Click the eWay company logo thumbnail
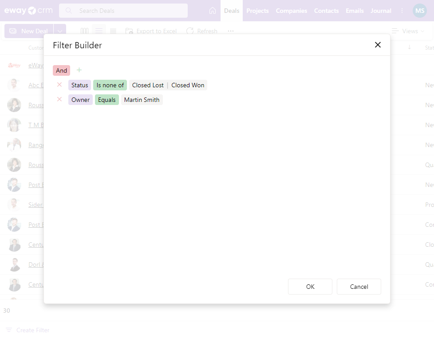Viewport: 434px width, 338px height. [14, 65]
